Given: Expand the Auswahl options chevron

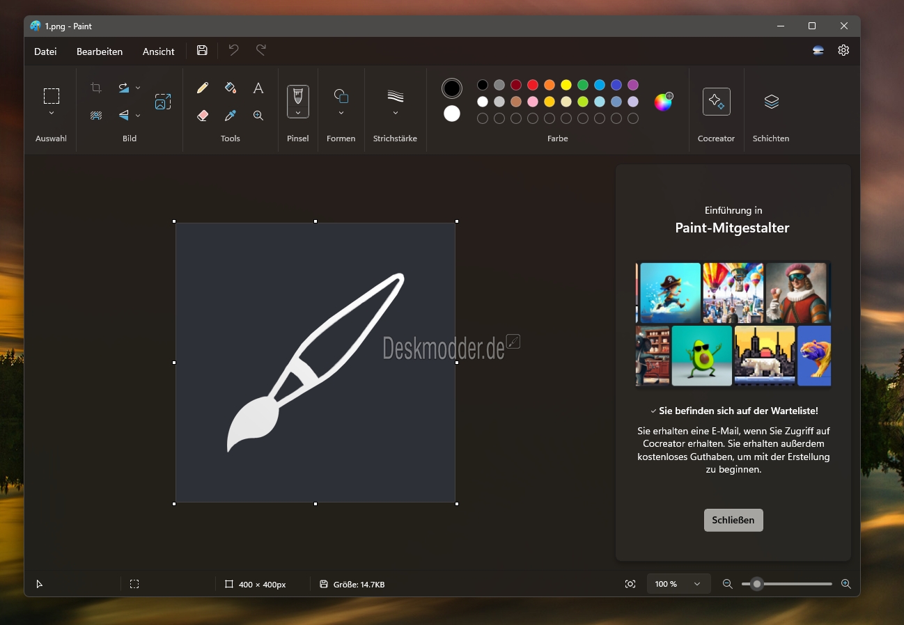Looking at the screenshot, I should pyautogui.click(x=52, y=113).
